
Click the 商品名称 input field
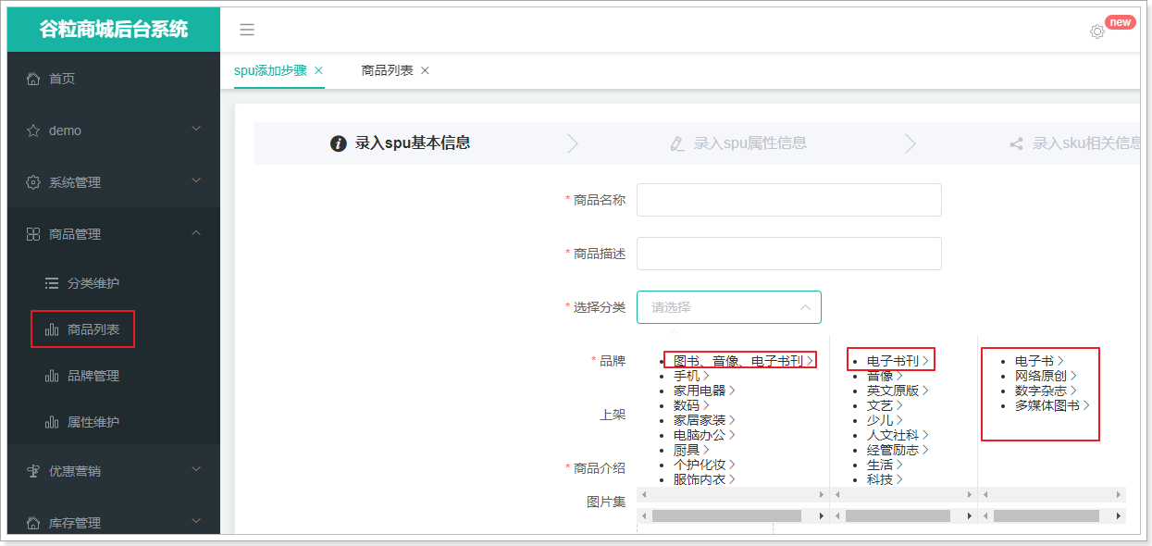[x=788, y=200]
